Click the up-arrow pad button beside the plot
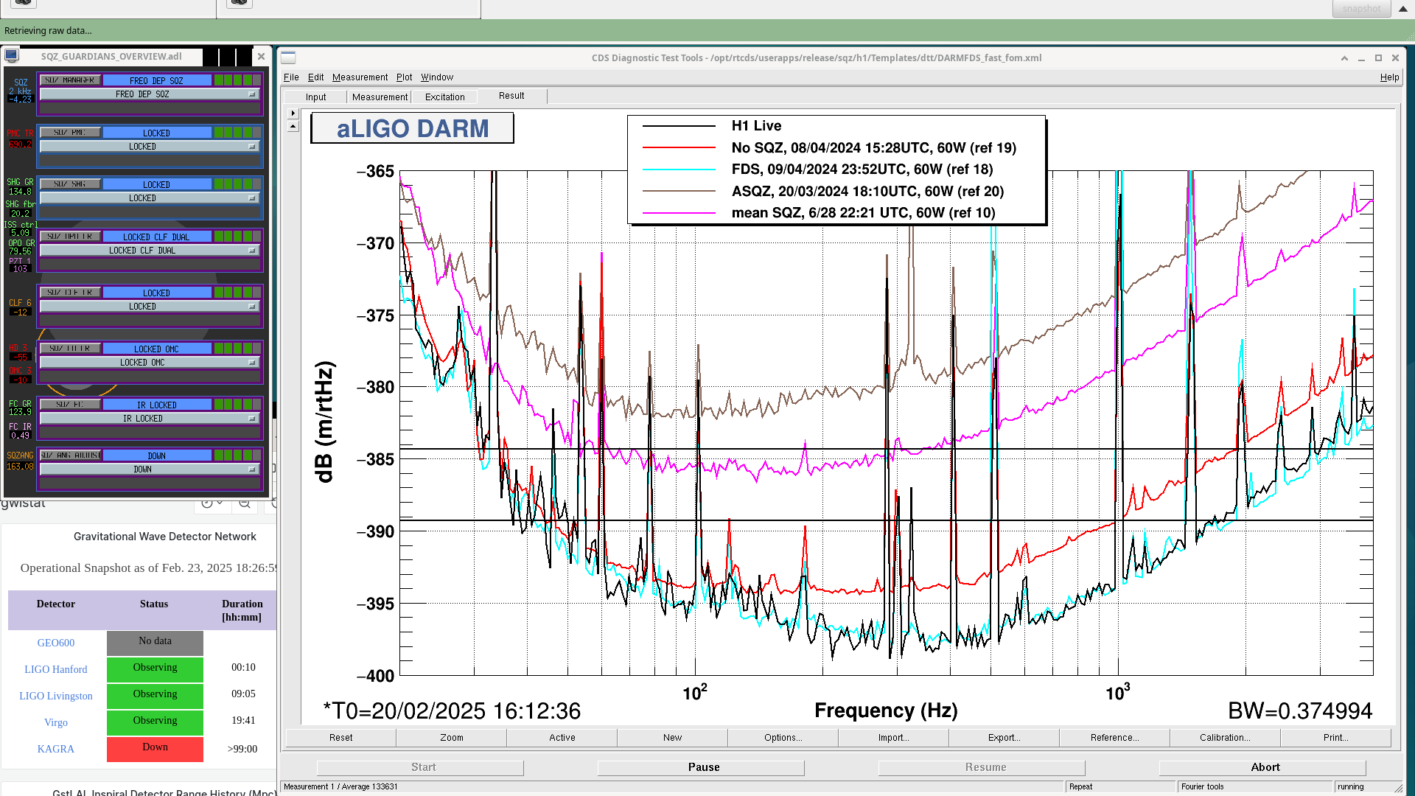Image resolution: width=1415 pixels, height=796 pixels. (293, 127)
